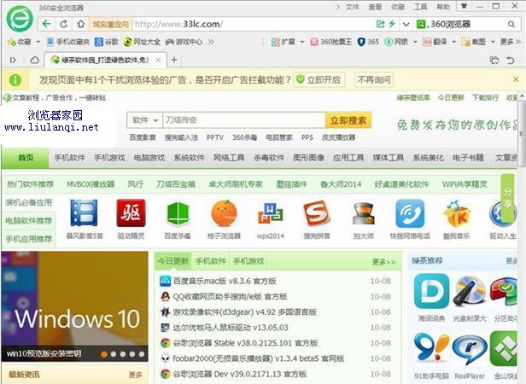Image resolution: width=526 pixels, height=384 pixels.
Task: Click the 360抢票王 toolbar item
Action: (x=331, y=42)
